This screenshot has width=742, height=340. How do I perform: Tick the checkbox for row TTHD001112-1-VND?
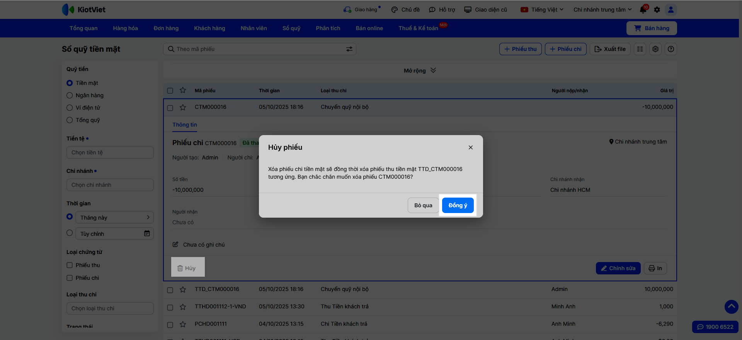tap(170, 308)
